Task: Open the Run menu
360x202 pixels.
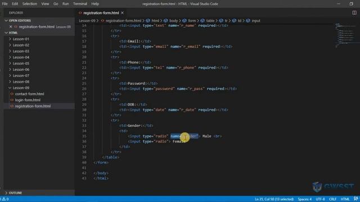Action: click(65, 4)
